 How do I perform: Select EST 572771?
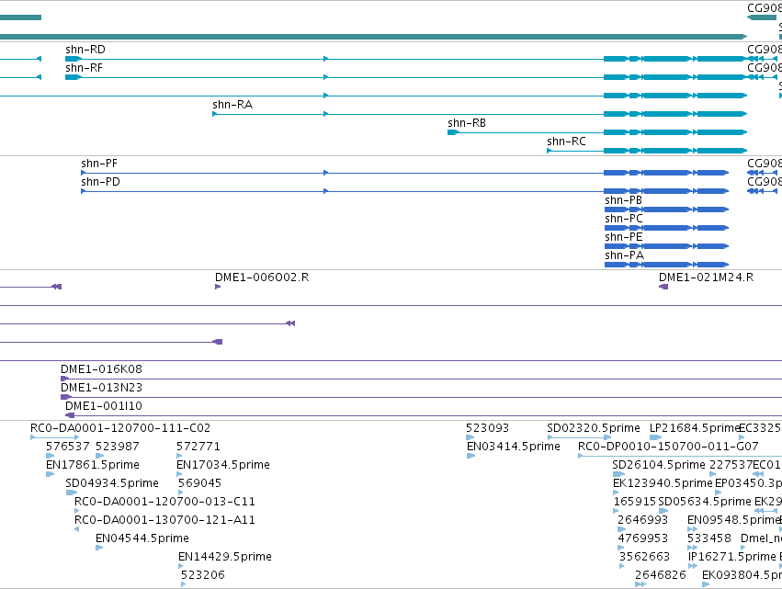198,447
